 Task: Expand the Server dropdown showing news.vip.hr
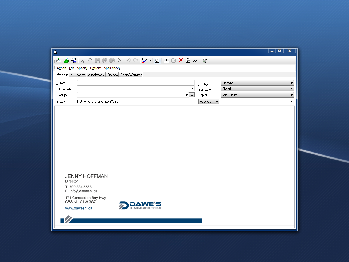291,95
